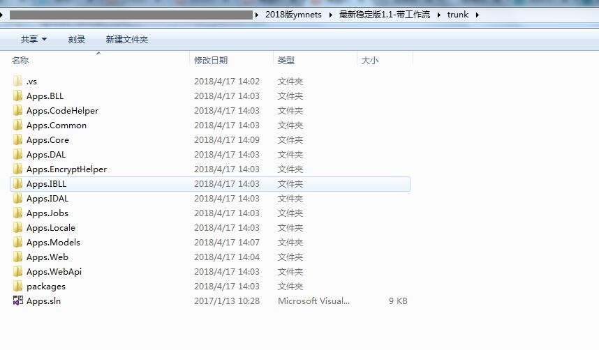Click the 刻录 toolbar button

tap(76, 39)
